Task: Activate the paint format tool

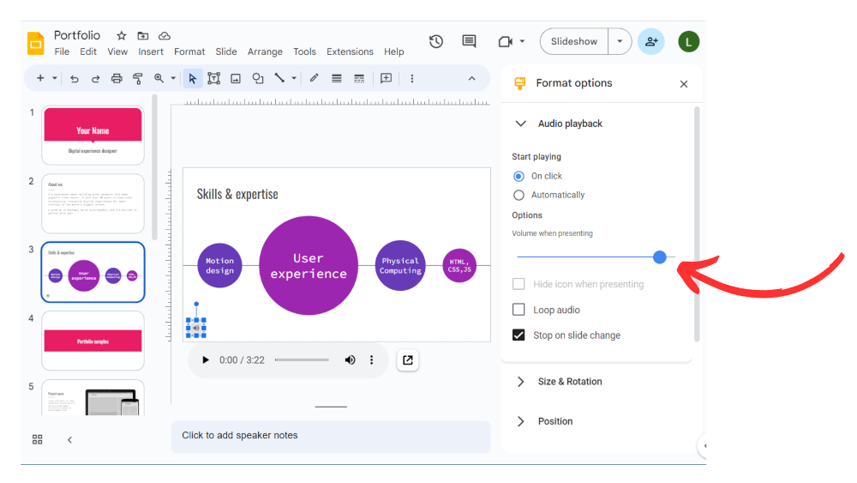Action: (138, 79)
